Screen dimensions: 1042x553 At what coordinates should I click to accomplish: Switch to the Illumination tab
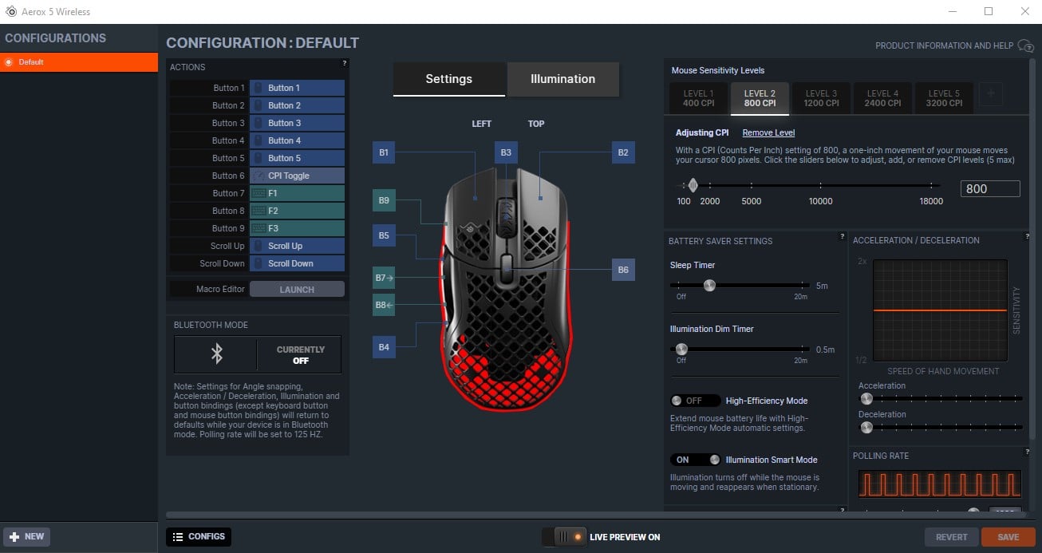coord(562,79)
